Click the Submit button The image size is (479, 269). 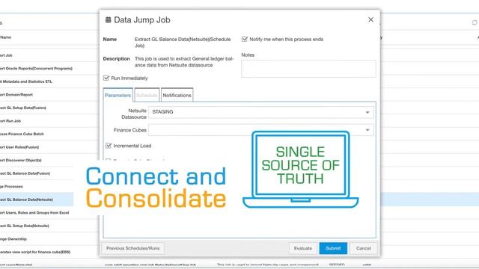[333, 248]
